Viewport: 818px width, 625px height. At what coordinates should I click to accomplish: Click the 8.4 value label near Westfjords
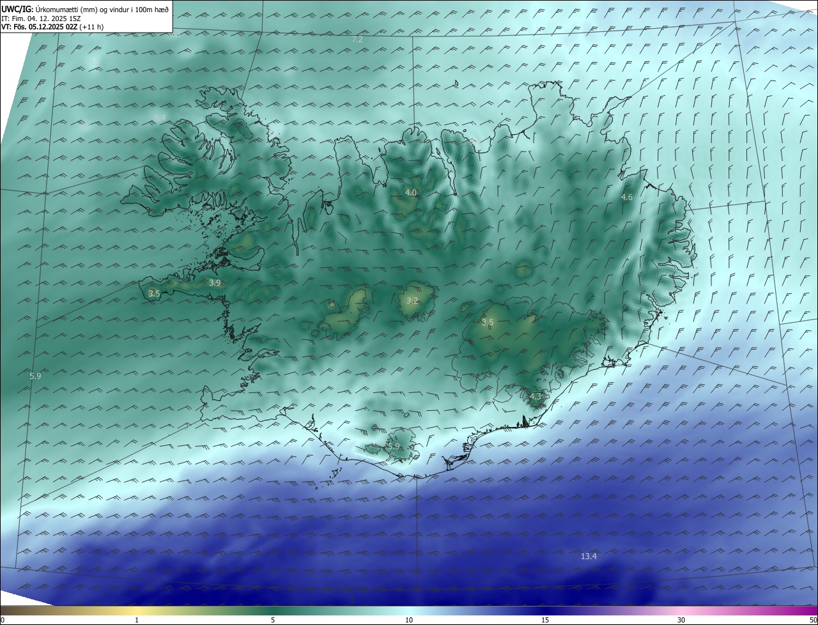(x=160, y=118)
